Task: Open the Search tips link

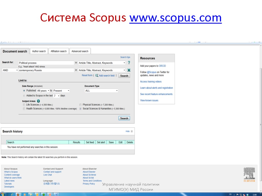Action: click(x=125, y=57)
